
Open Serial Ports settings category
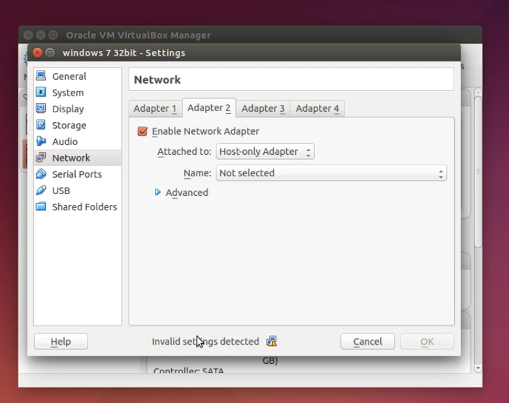78,174
